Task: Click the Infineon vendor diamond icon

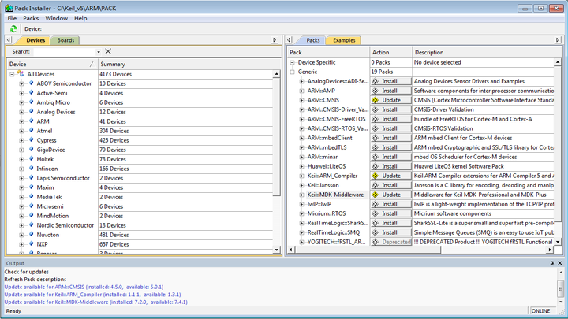Action: click(x=31, y=169)
